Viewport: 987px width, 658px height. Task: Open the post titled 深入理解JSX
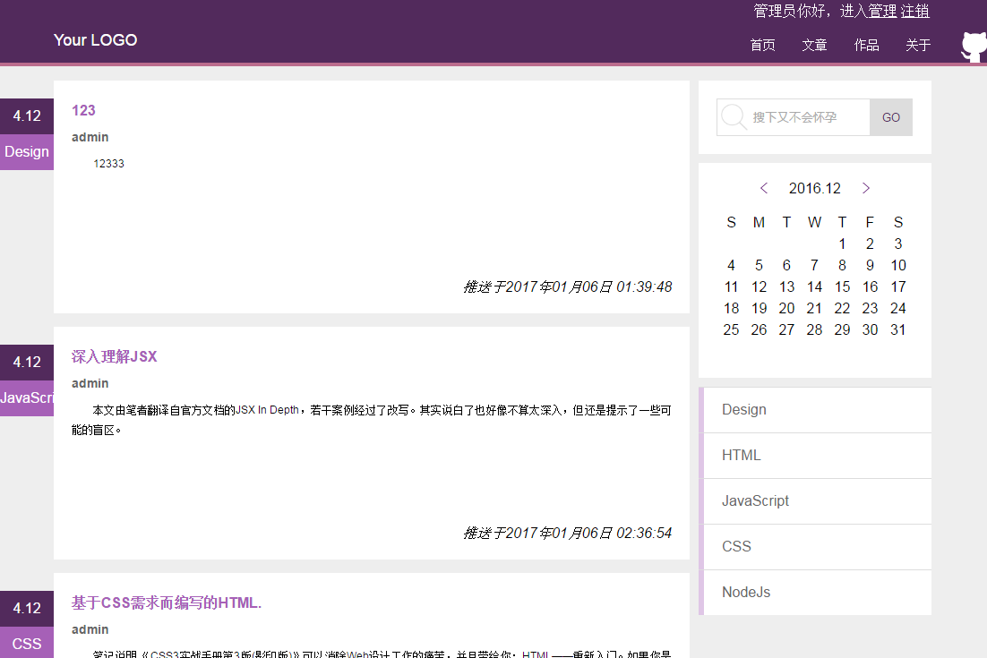[114, 355]
